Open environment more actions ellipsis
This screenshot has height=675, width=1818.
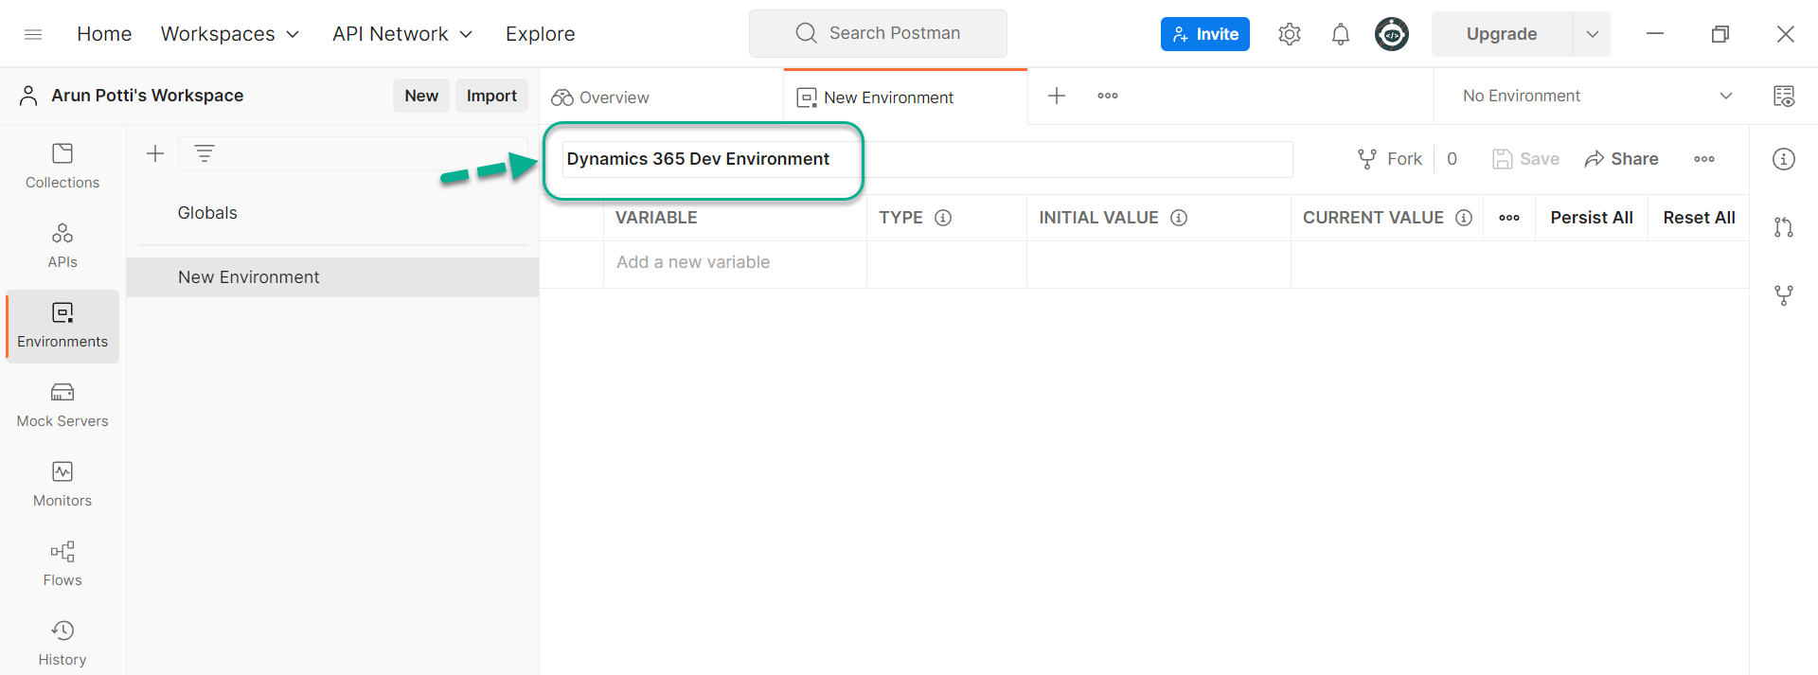click(x=1704, y=159)
